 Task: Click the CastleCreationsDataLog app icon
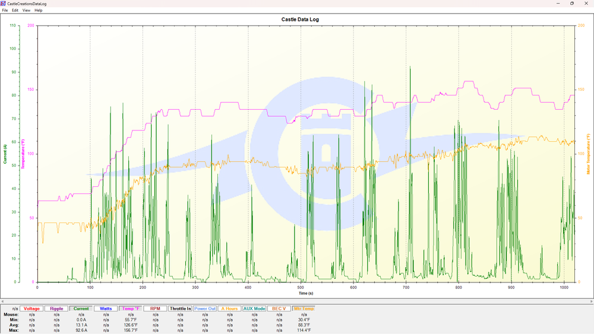tap(4, 4)
